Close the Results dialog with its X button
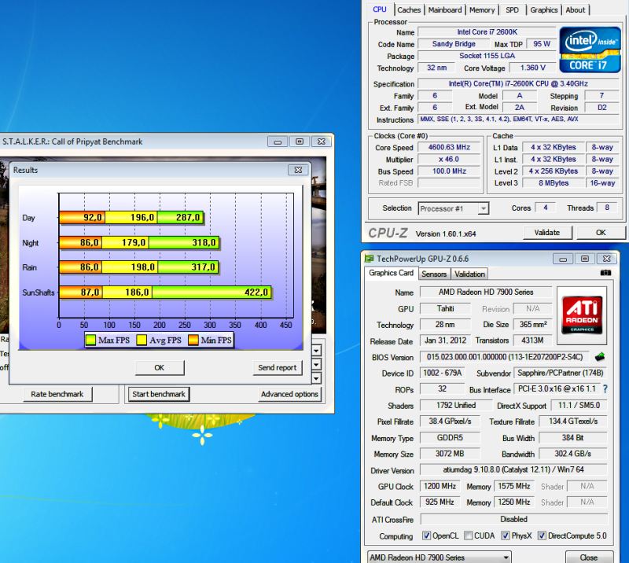 (299, 170)
